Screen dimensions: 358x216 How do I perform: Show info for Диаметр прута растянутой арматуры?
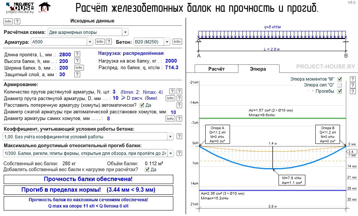[x=170, y=98]
